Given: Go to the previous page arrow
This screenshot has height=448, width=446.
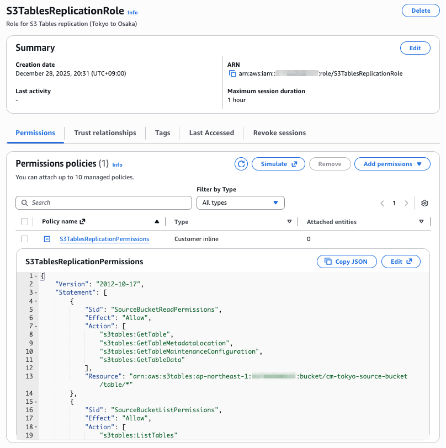Looking at the screenshot, I should click(x=382, y=203).
